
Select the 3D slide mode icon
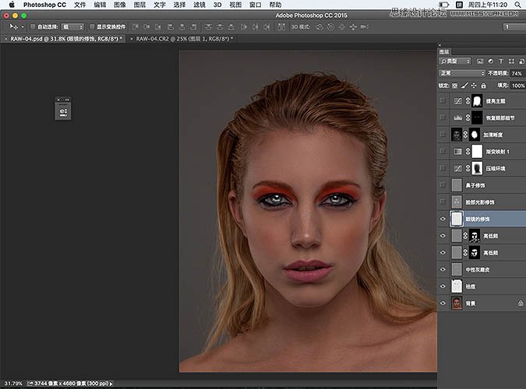point(353,26)
